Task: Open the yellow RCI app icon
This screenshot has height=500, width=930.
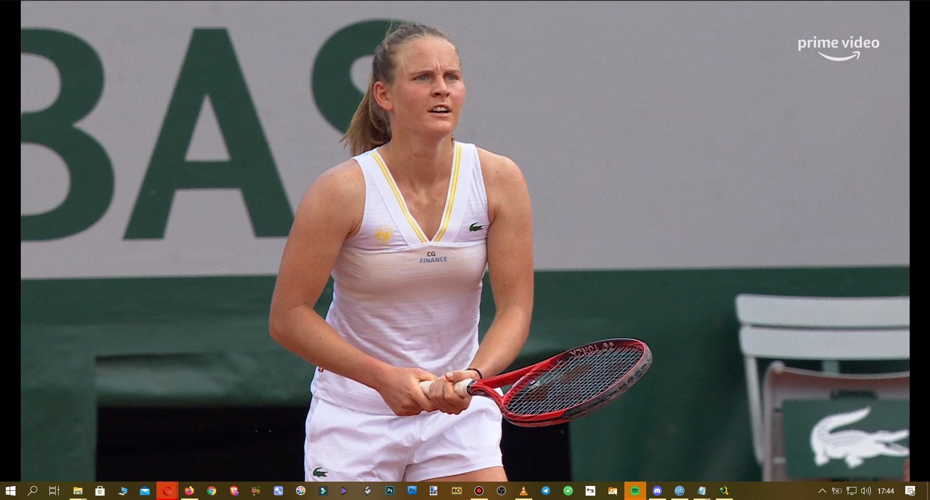Action: (x=456, y=491)
